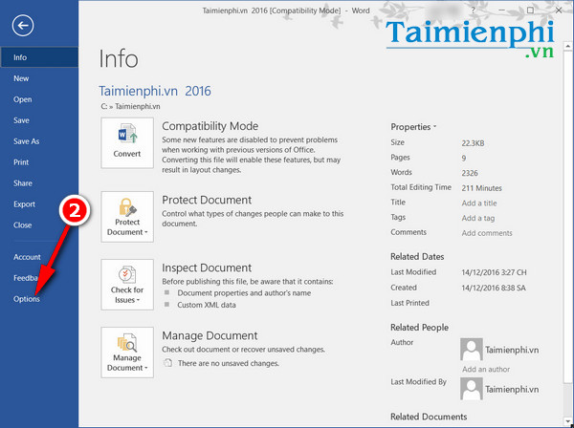Viewport: 574px width, 428px height.
Task: Click the Author avatar for Taimienphi.vn
Action: pyautogui.click(x=471, y=350)
